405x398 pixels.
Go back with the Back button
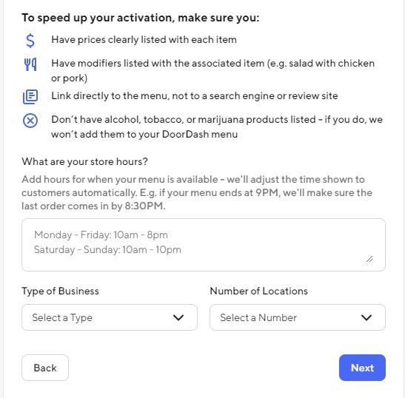pos(45,368)
